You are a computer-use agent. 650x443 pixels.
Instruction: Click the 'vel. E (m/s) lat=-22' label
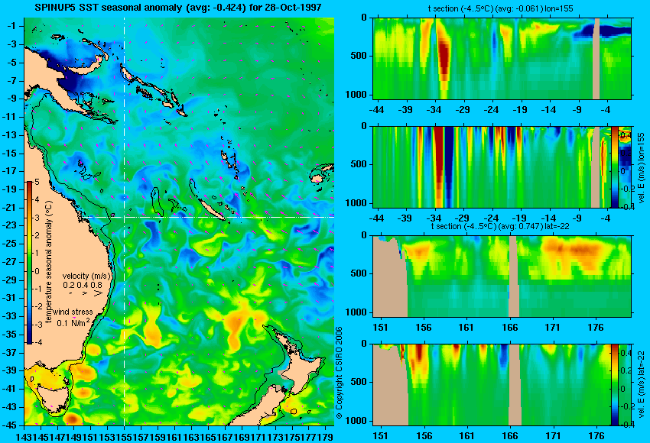(x=642, y=386)
